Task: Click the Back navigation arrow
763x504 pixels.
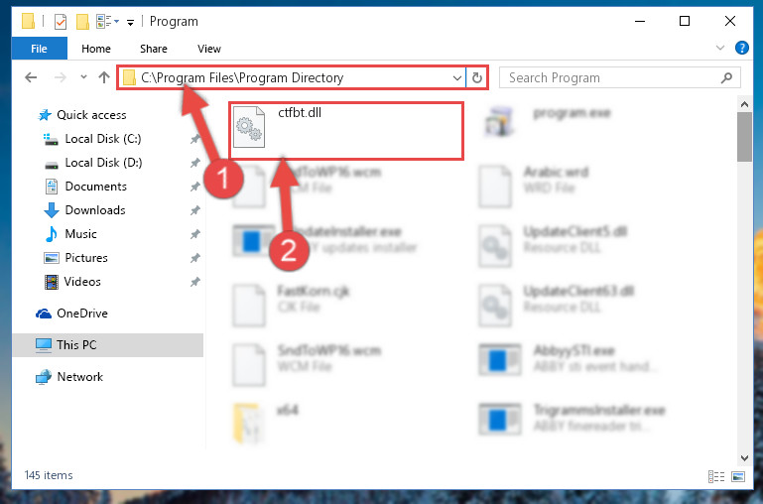Action: pyautogui.click(x=31, y=77)
